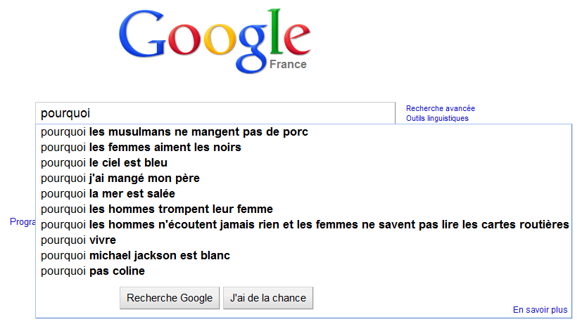The image size is (582, 331).
Task: Select suggestion 'les musulmans ne mangent pas de porc'
Action: click(175, 132)
